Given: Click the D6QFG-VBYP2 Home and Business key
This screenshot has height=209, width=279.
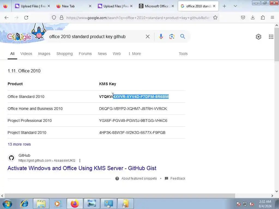Looking at the screenshot, I should (x=133, y=109).
